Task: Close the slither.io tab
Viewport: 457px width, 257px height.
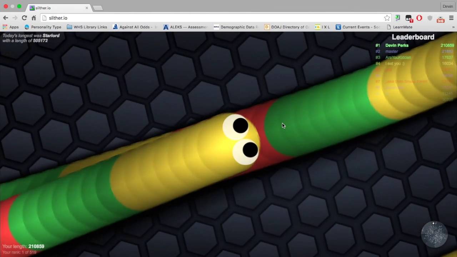Action: click(87, 8)
